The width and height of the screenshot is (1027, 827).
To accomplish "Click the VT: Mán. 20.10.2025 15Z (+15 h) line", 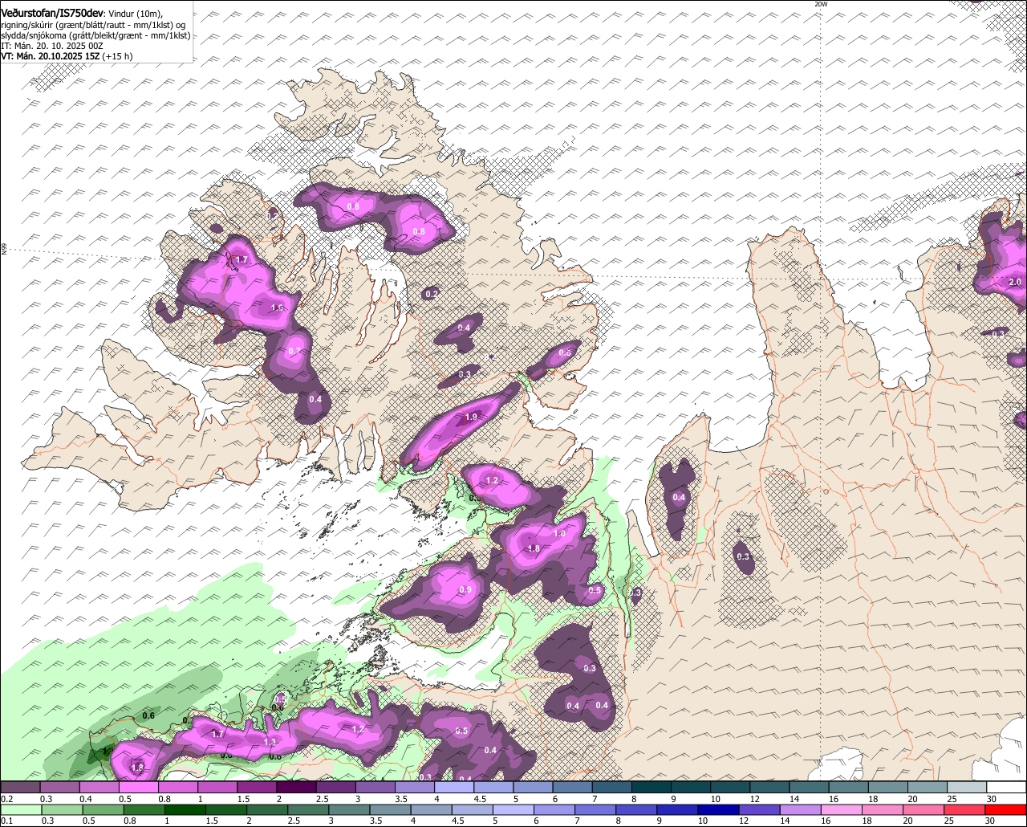I will tap(67, 56).
